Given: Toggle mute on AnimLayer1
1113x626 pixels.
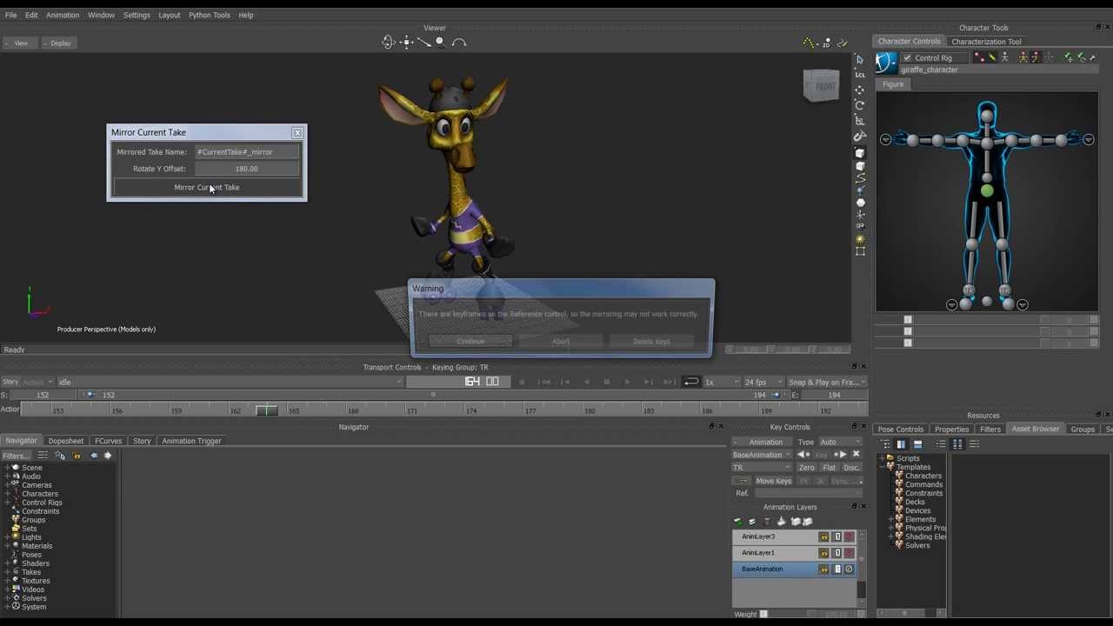Looking at the screenshot, I should pos(850,553).
